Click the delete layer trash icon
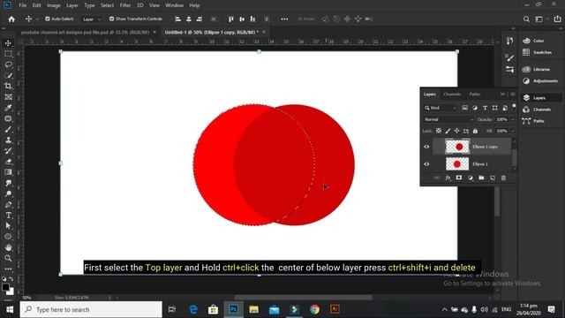 tap(503, 178)
